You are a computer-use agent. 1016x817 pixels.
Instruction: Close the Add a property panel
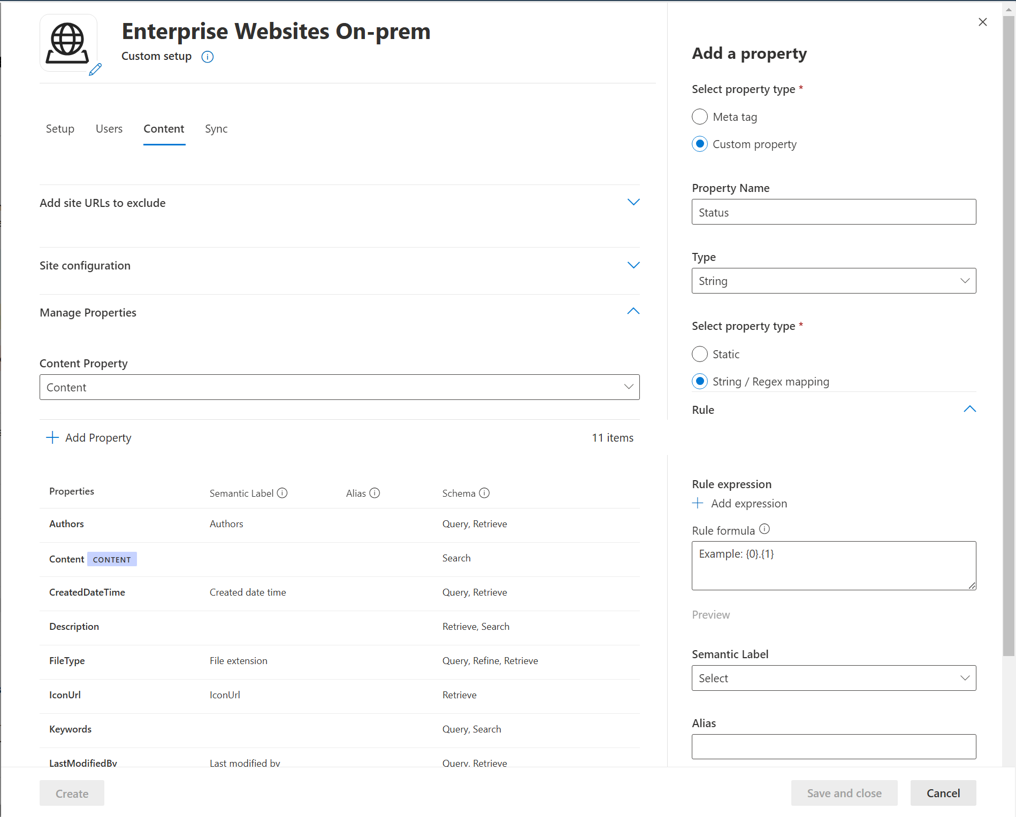(983, 22)
